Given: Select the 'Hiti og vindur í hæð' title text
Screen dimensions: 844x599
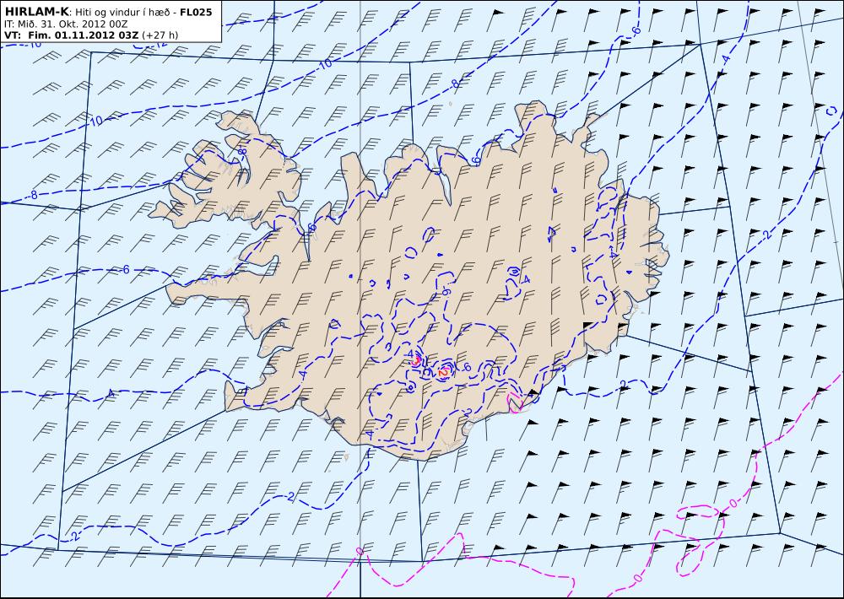Looking at the screenshot, I should point(123,13).
